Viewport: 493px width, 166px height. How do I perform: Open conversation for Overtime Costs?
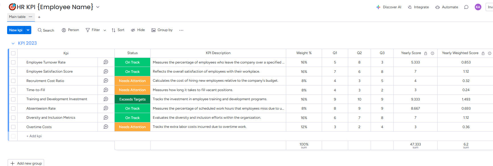point(106,127)
